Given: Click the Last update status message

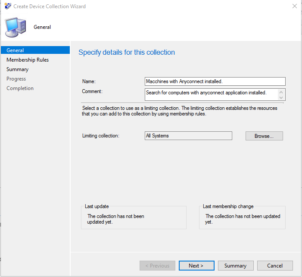Looking at the screenshot, I should point(115,219).
